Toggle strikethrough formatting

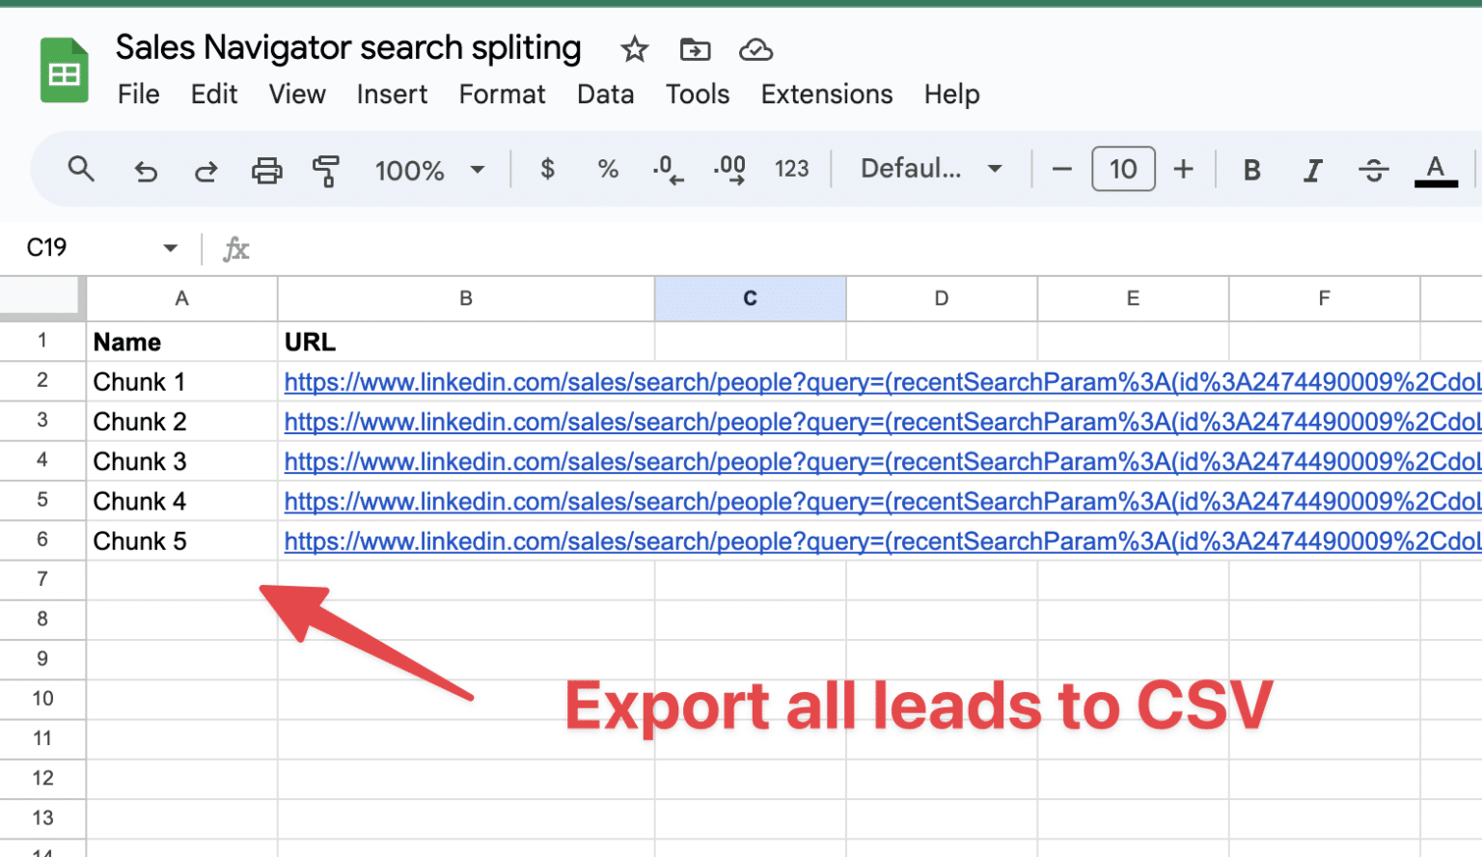pos(1373,170)
